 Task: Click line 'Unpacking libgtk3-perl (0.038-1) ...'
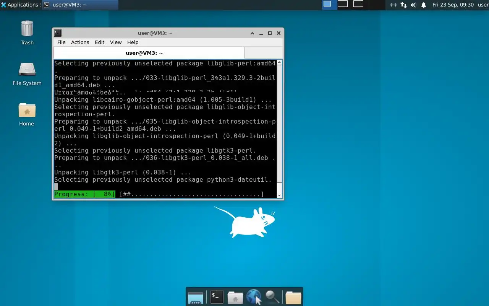[x=123, y=172]
